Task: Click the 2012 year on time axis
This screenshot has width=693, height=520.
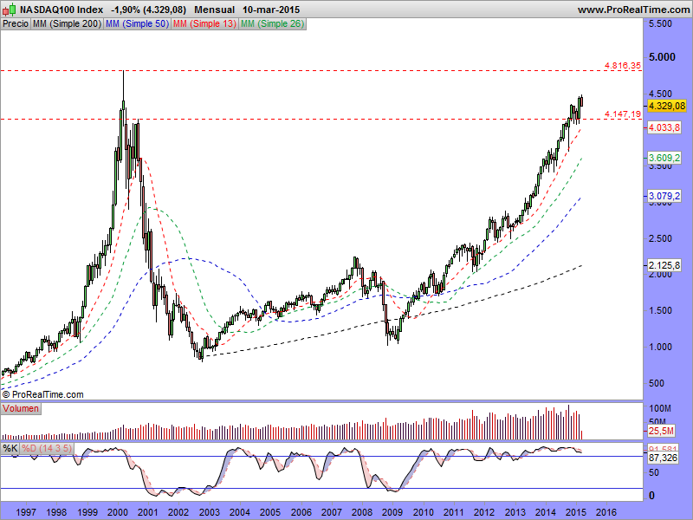Action: [484, 512]
